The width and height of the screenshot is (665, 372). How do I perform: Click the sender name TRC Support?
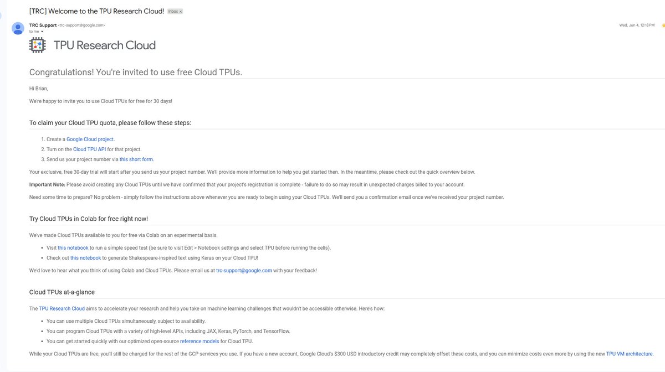(x=43, y=25)
